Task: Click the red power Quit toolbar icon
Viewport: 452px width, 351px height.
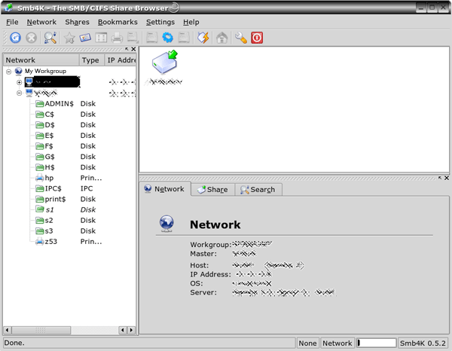Action: coord(257,38)
